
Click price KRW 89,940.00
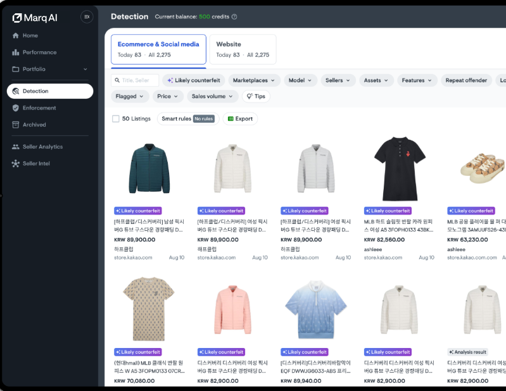pos(301,381)
